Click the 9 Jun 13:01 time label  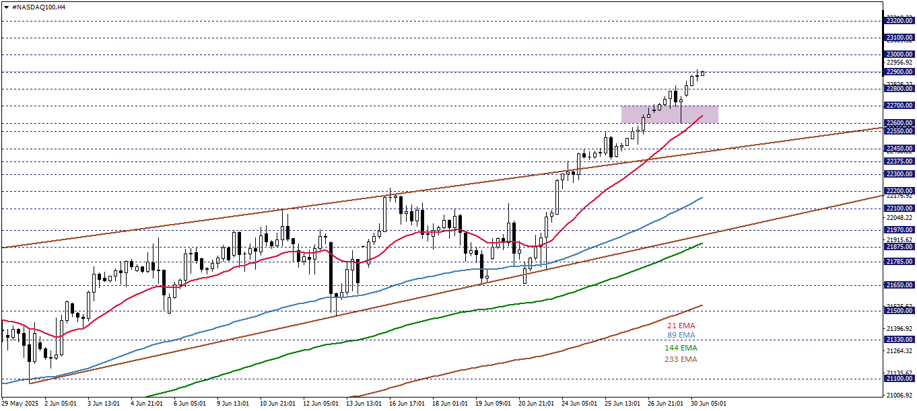[234, 404]
